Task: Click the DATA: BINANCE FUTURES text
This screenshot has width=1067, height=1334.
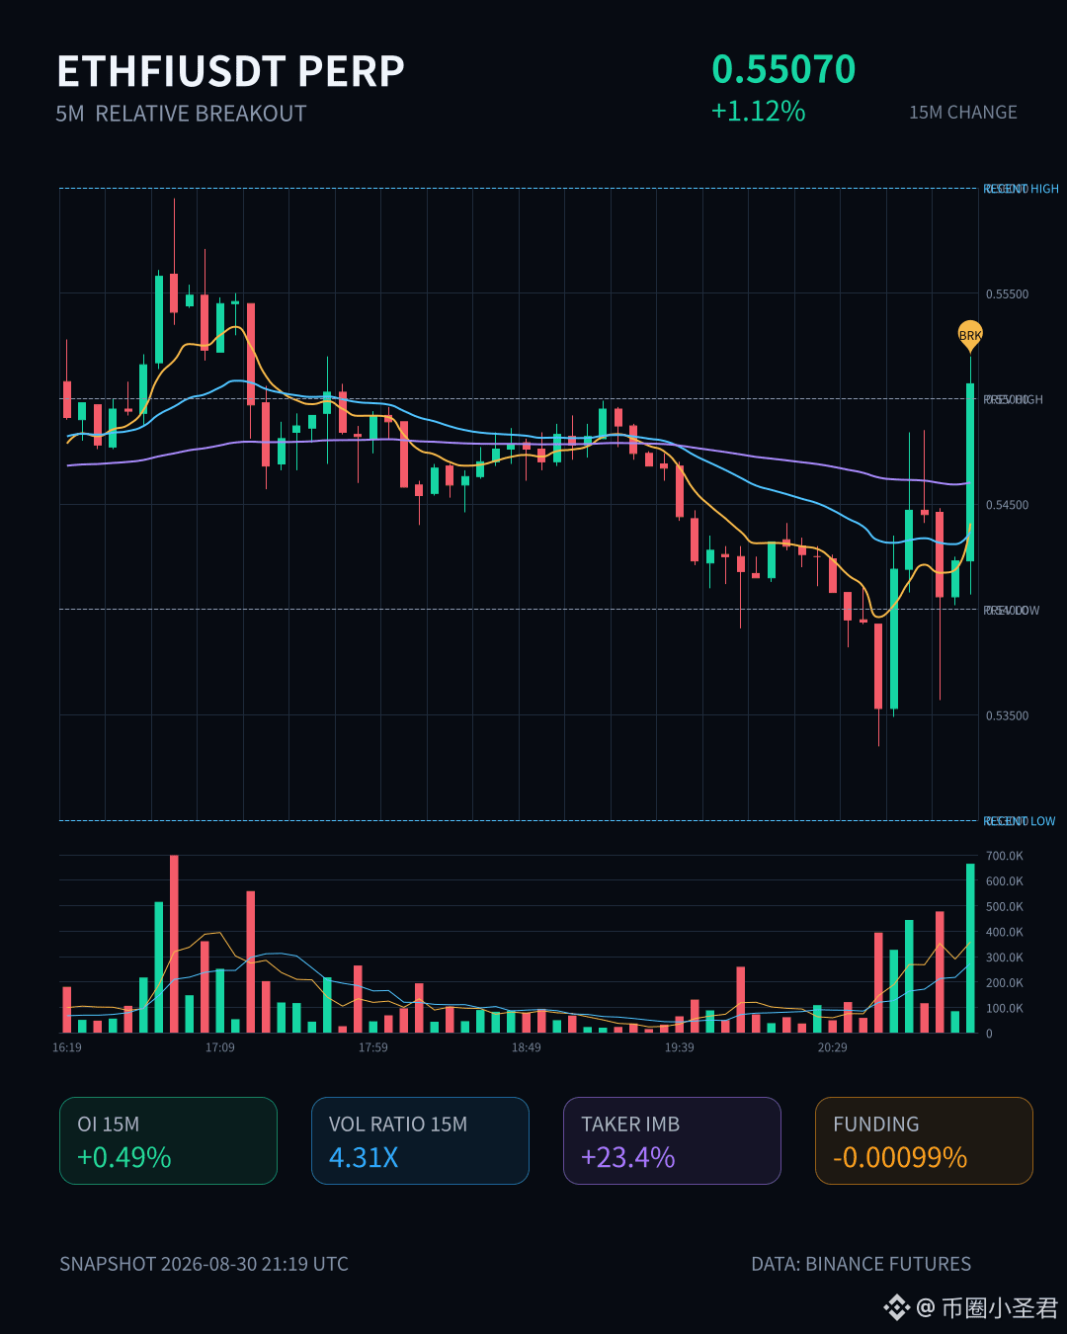Action: click(x=861, y=1264)
